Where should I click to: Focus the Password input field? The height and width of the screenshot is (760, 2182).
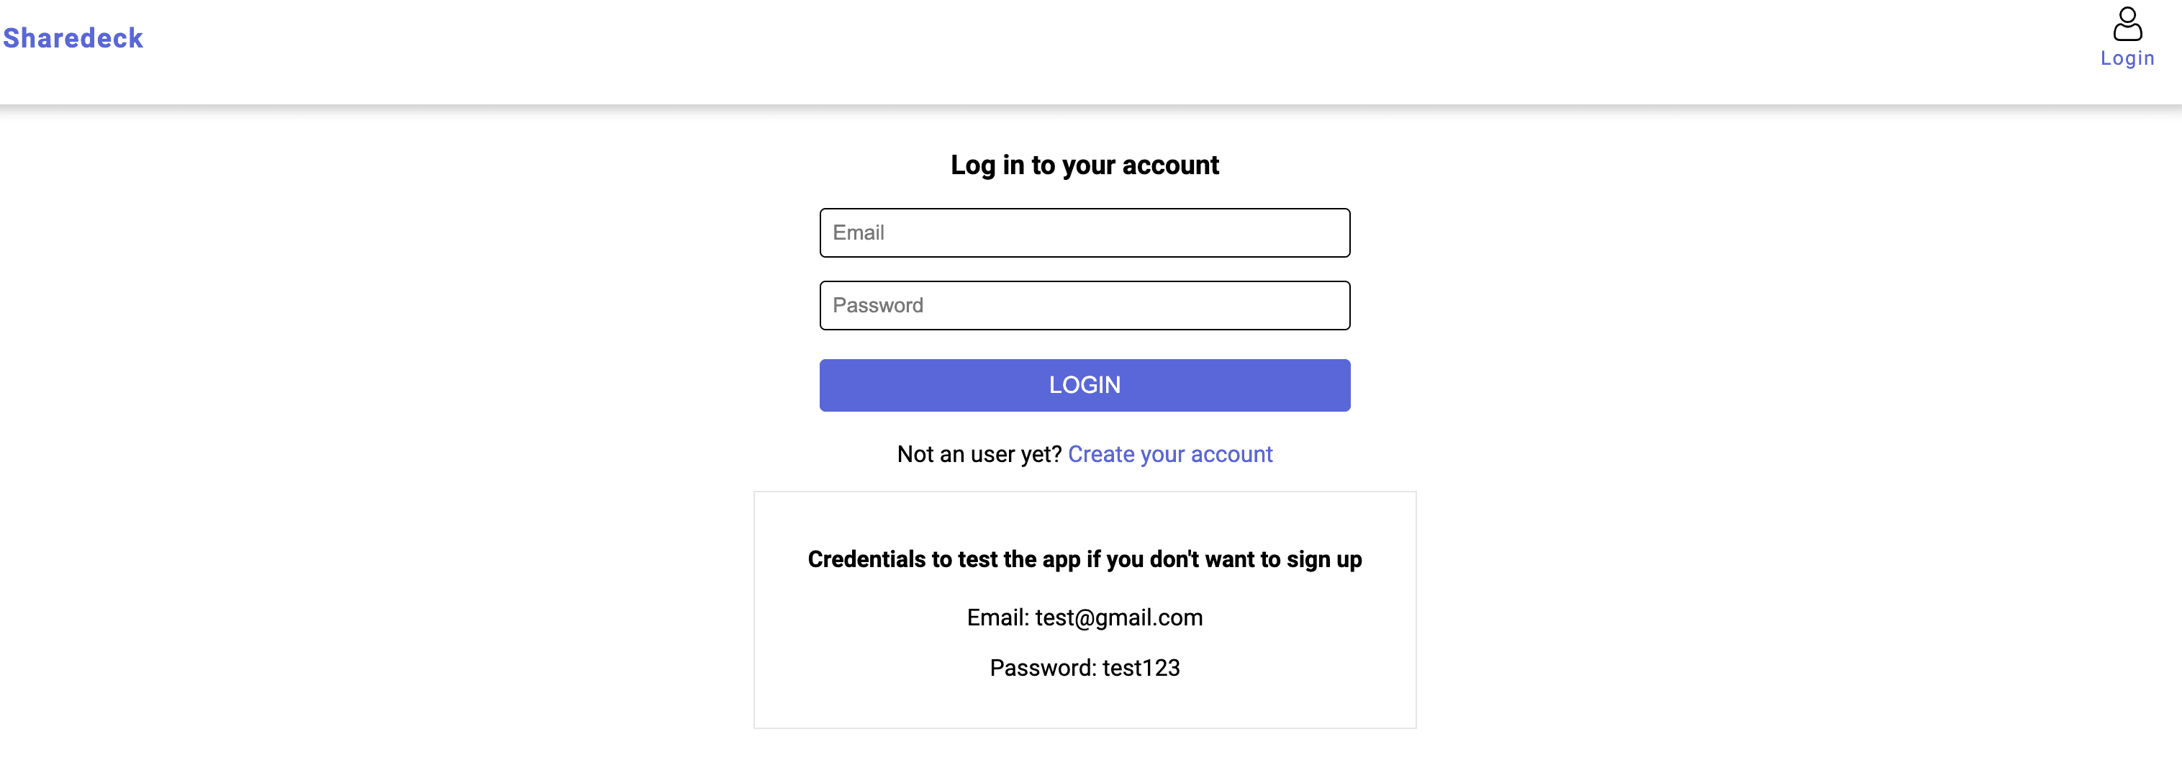pos(1085,305)
